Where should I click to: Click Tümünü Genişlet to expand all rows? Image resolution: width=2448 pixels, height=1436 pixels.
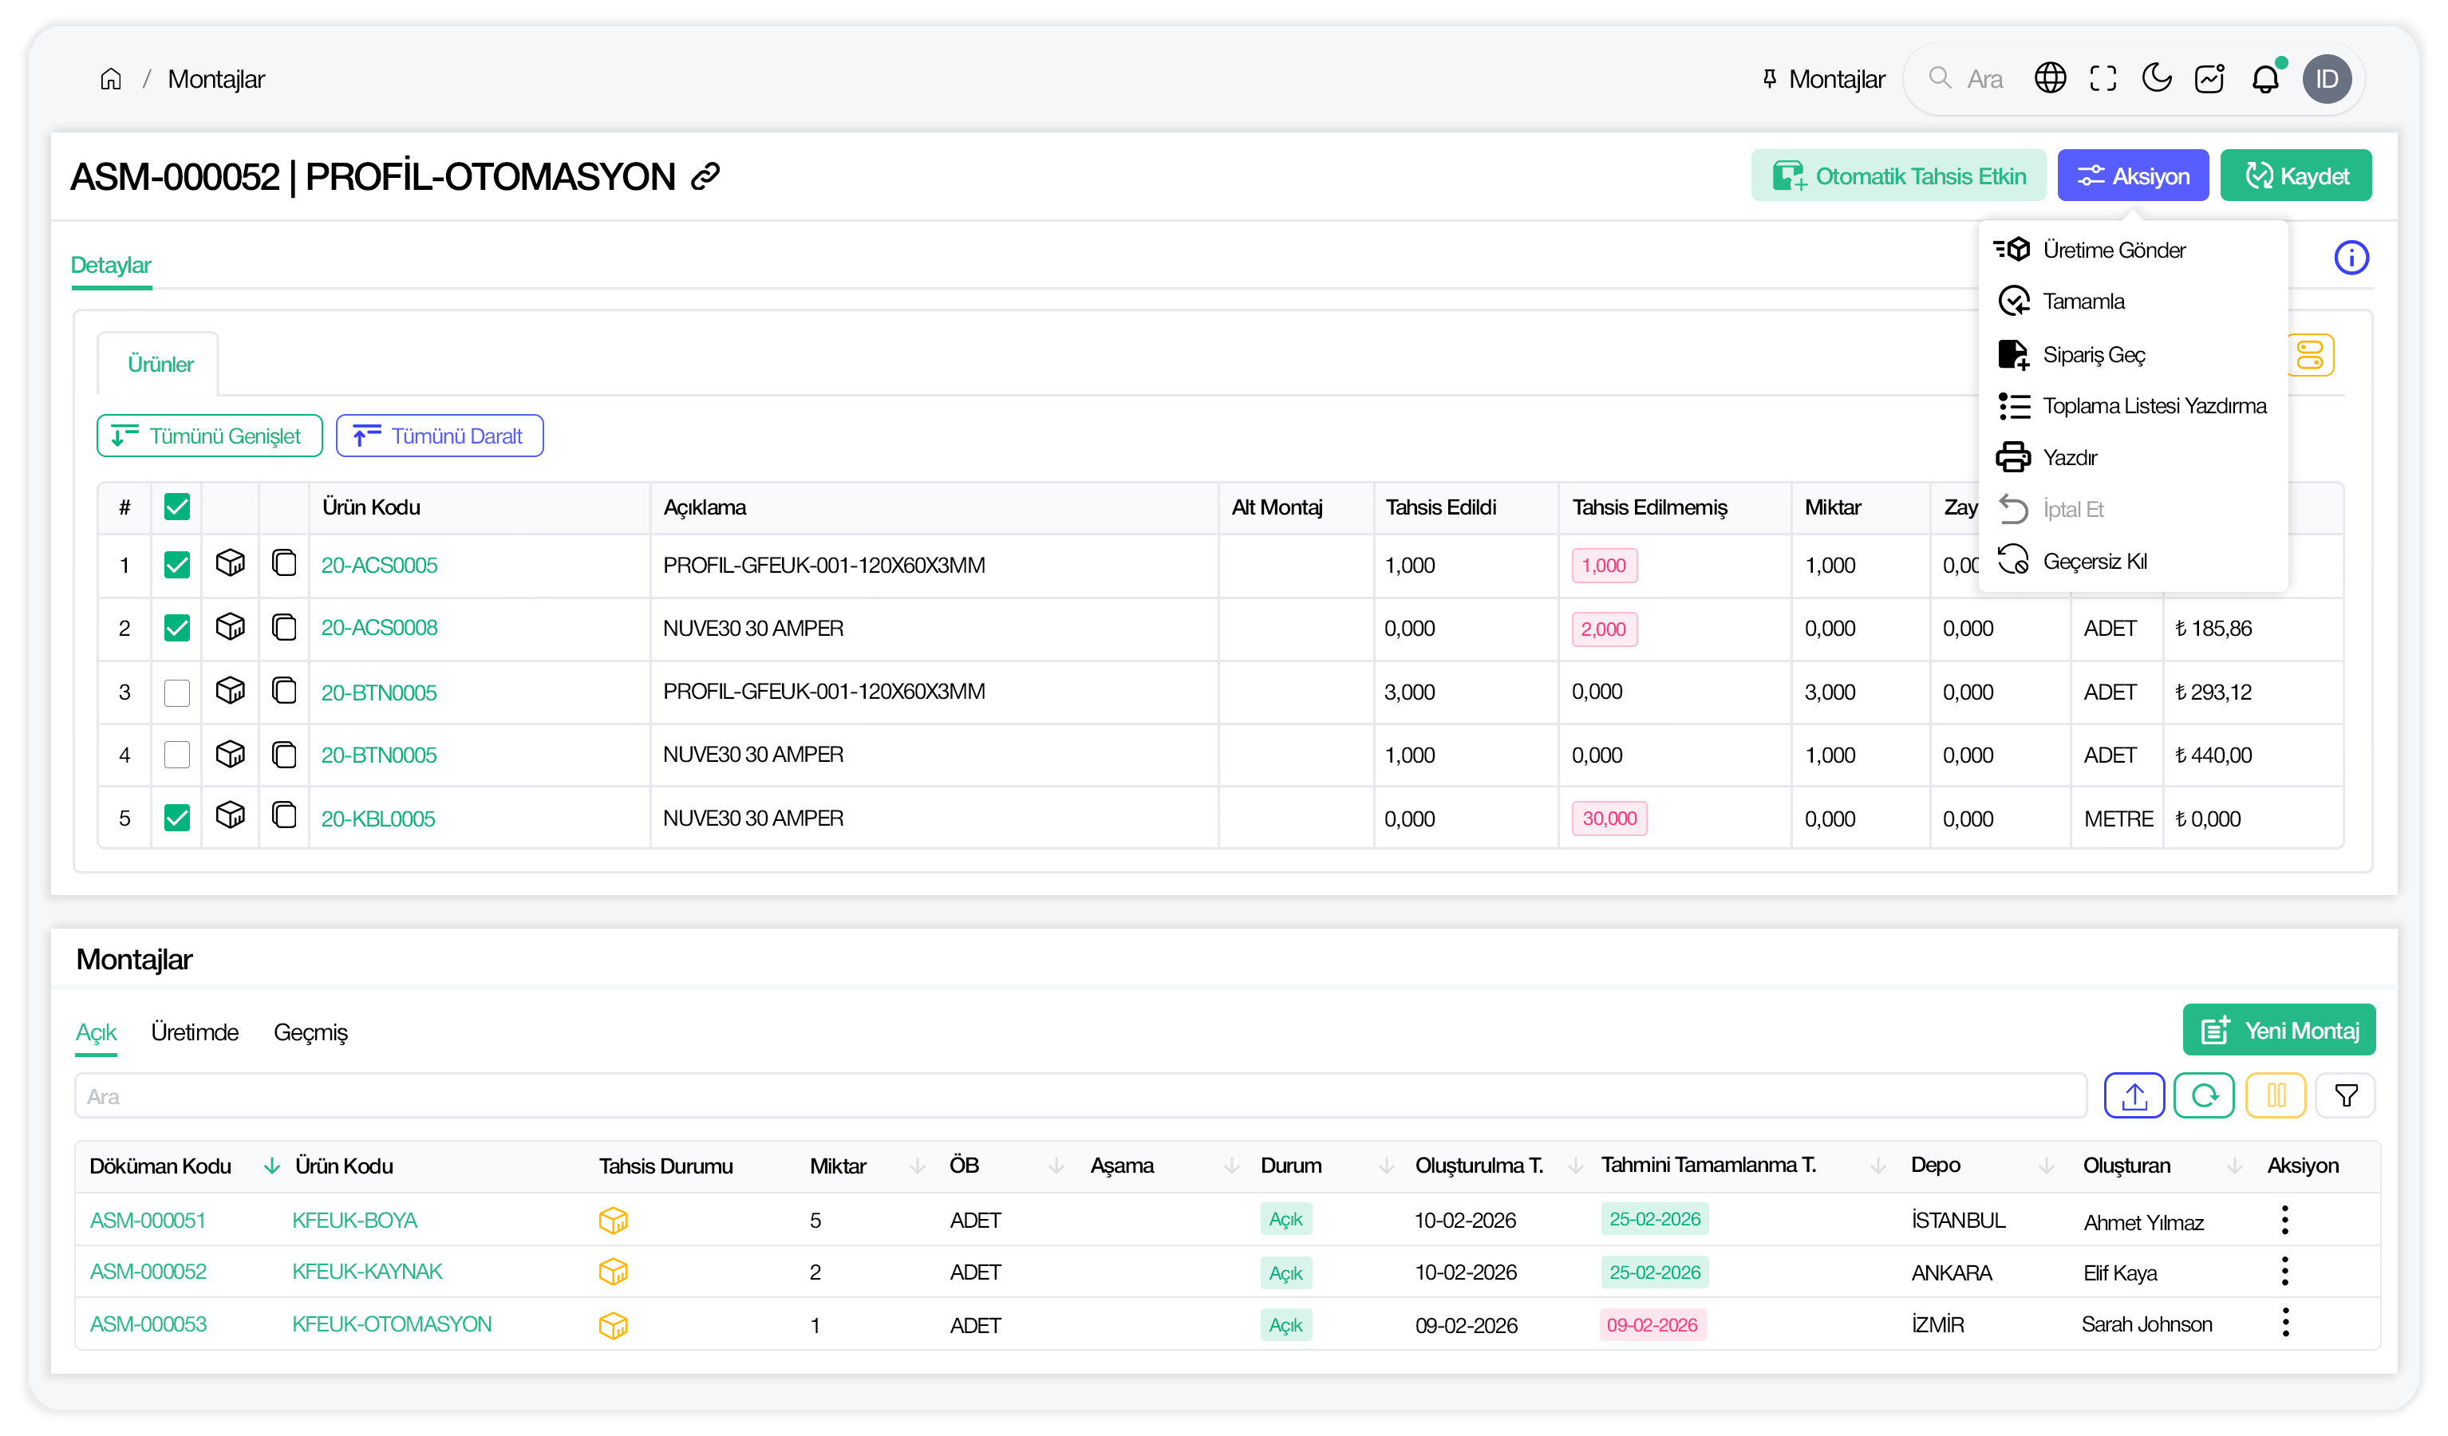tap(209, 436)
